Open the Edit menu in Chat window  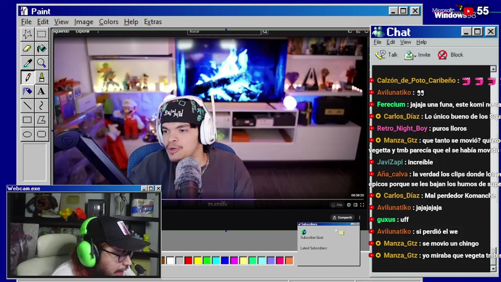[x=391, y=42]
